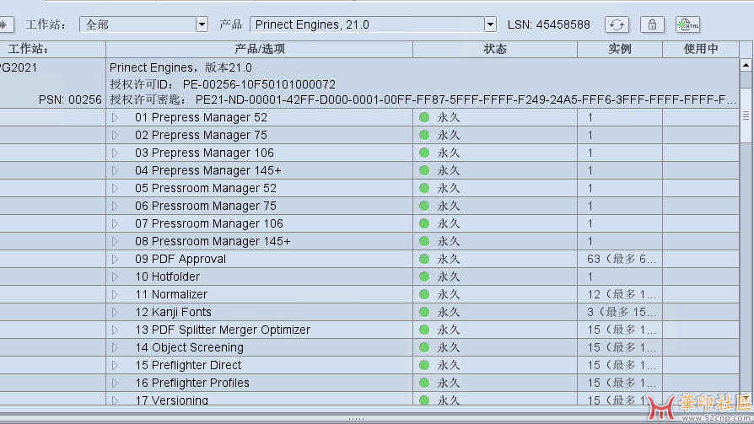Click 永久 status in Preflighter Direct row
Image resolution: width=754 pixels, height=424 pixels.
tap(448, 365)
